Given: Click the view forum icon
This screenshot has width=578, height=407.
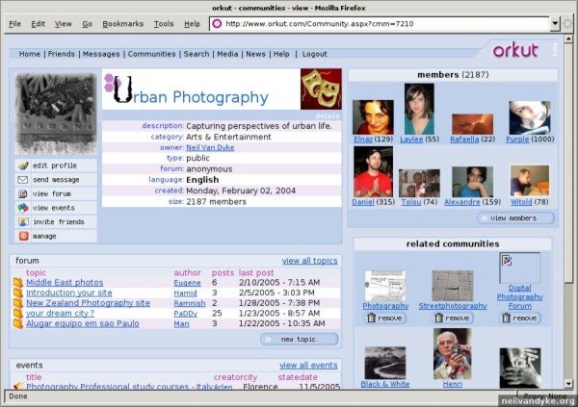Looking at the screenshot, I should tap(23, 193).
